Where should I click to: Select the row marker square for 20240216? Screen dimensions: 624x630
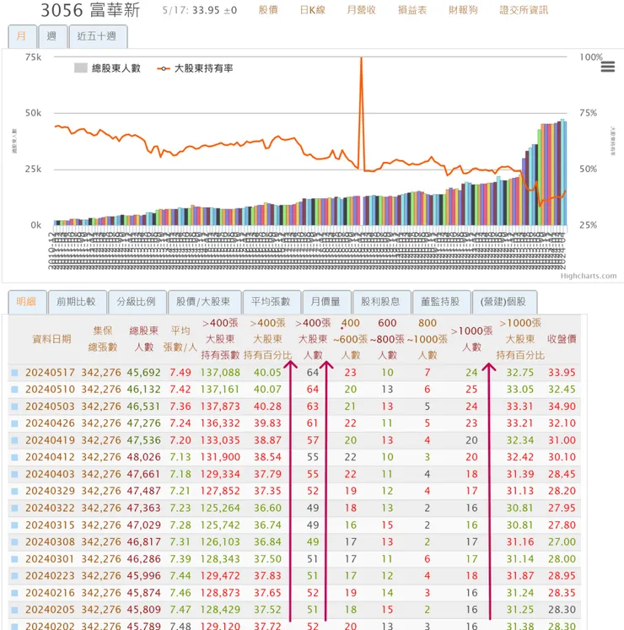coord(15,593)
